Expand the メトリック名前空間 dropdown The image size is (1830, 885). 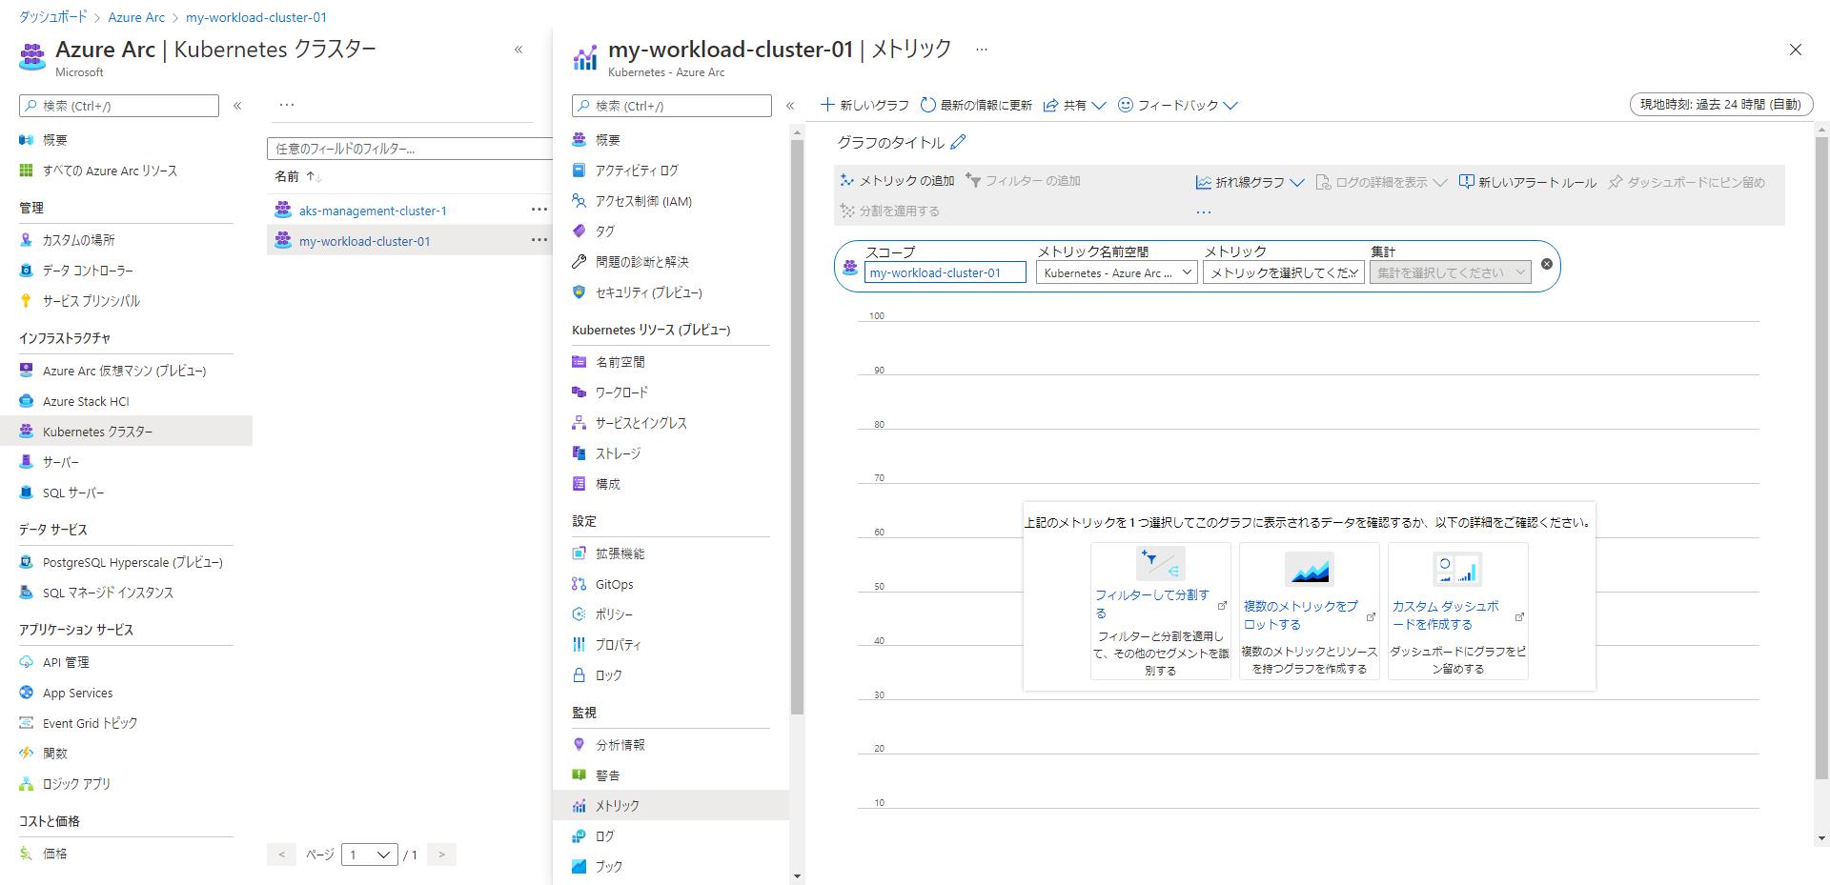point(1117,272)
